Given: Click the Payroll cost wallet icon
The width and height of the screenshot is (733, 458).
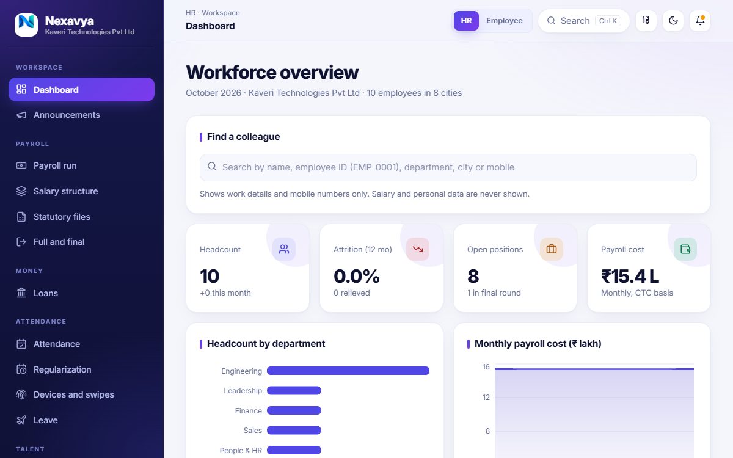Looking at the screenshot, I should pyautogui.click(x=685, y=249).
